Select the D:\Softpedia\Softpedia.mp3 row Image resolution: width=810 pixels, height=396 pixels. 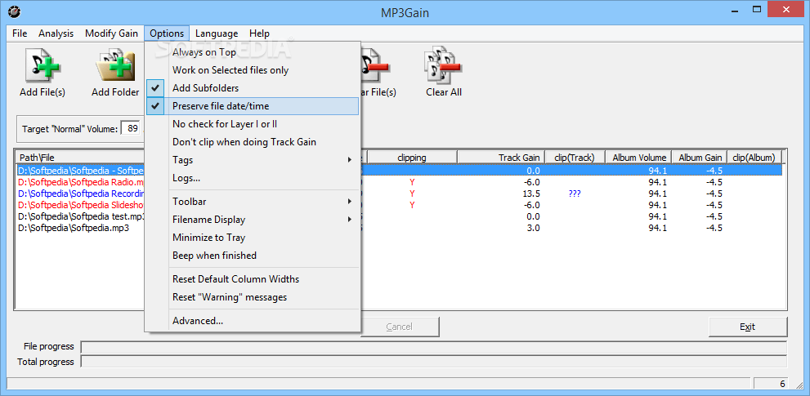74,228
